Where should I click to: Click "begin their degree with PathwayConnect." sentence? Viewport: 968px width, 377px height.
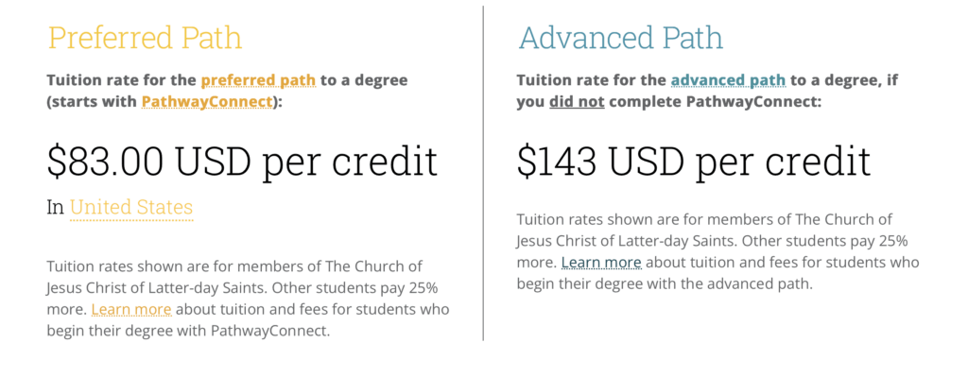188,331
